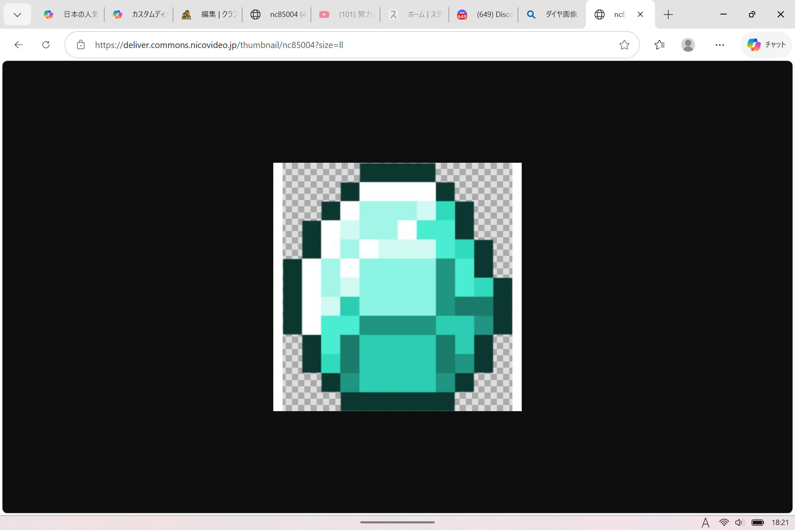The image size is (795, 530).
Task: Minimize the browser window
Action: 723,14
